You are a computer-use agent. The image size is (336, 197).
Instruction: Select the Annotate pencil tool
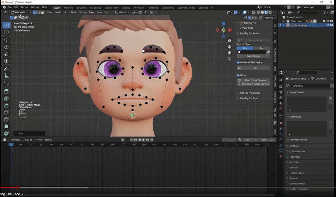click(x=6, y=69)
